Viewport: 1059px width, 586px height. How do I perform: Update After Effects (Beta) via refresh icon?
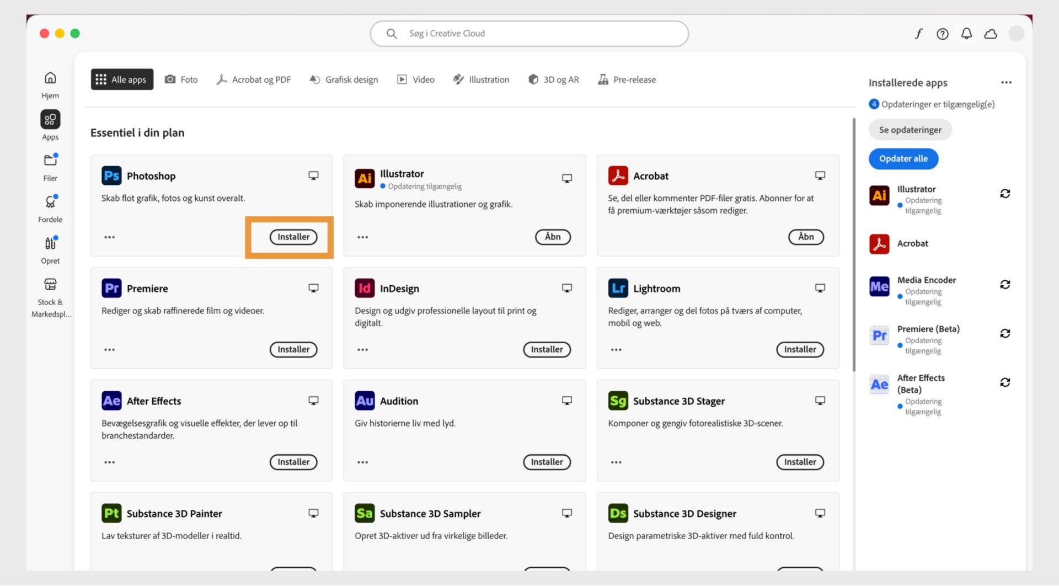pos(1005,382)
